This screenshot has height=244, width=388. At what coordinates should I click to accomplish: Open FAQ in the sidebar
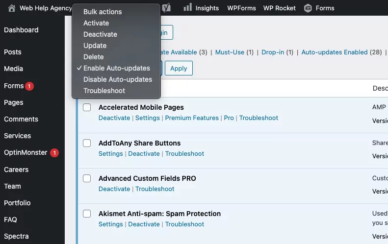point(10,220)
